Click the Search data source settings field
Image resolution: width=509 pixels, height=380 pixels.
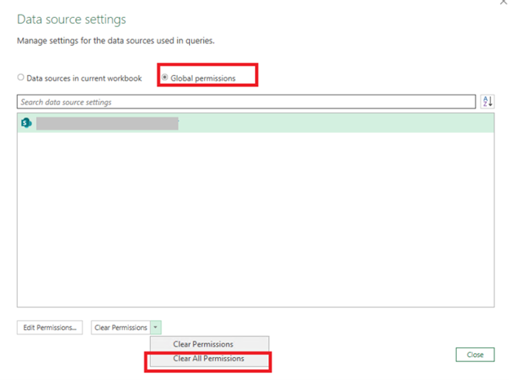246,102
